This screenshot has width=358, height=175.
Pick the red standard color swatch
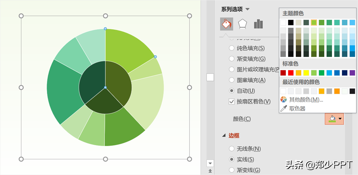(291, 73)
